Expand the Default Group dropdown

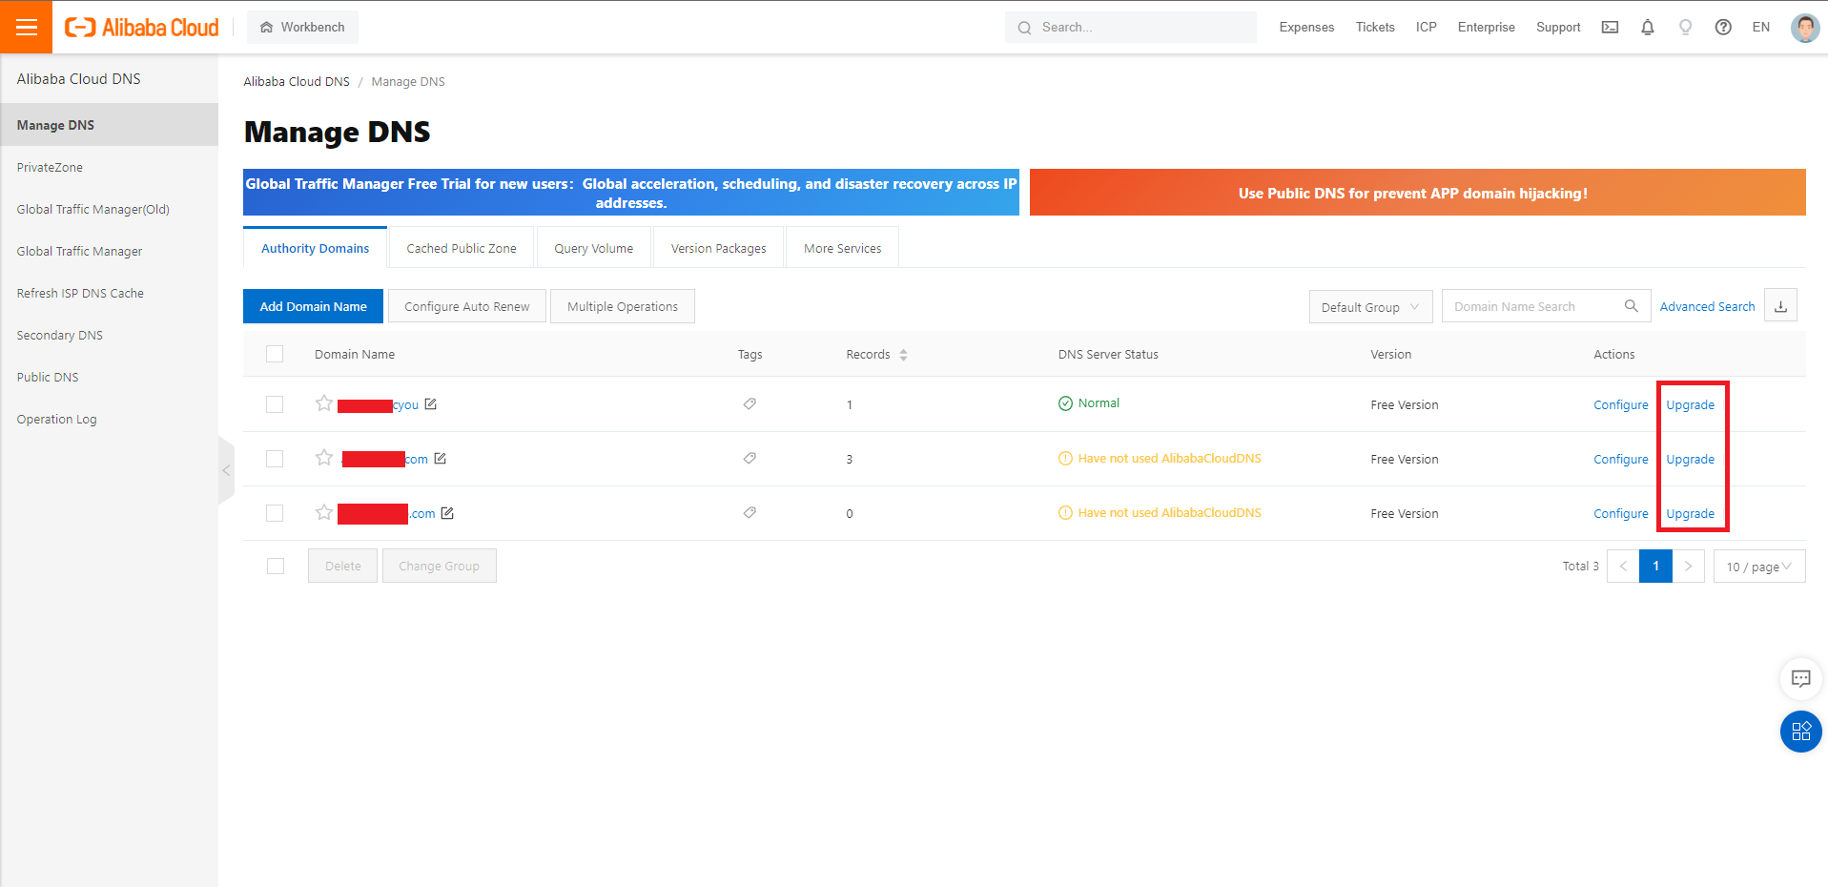[x=1370, y=307]
